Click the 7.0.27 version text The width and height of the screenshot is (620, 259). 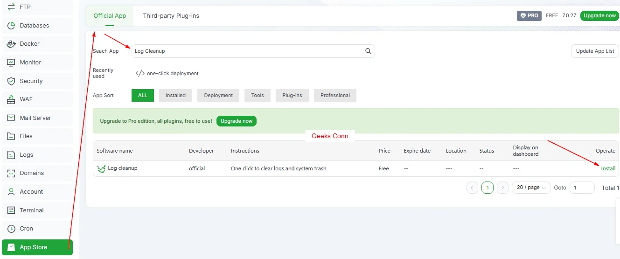[569, 15]
